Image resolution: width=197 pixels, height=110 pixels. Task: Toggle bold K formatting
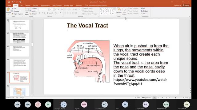[40, 13]
